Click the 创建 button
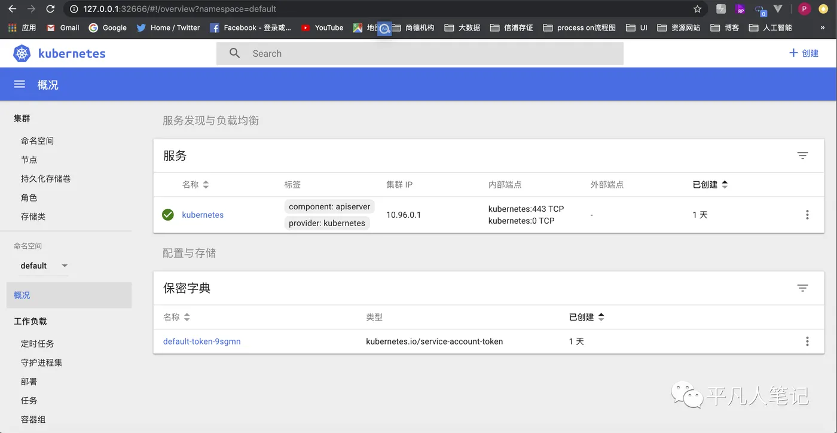The image size is (837, 433). pyautogui.click(x=804, y=53)
